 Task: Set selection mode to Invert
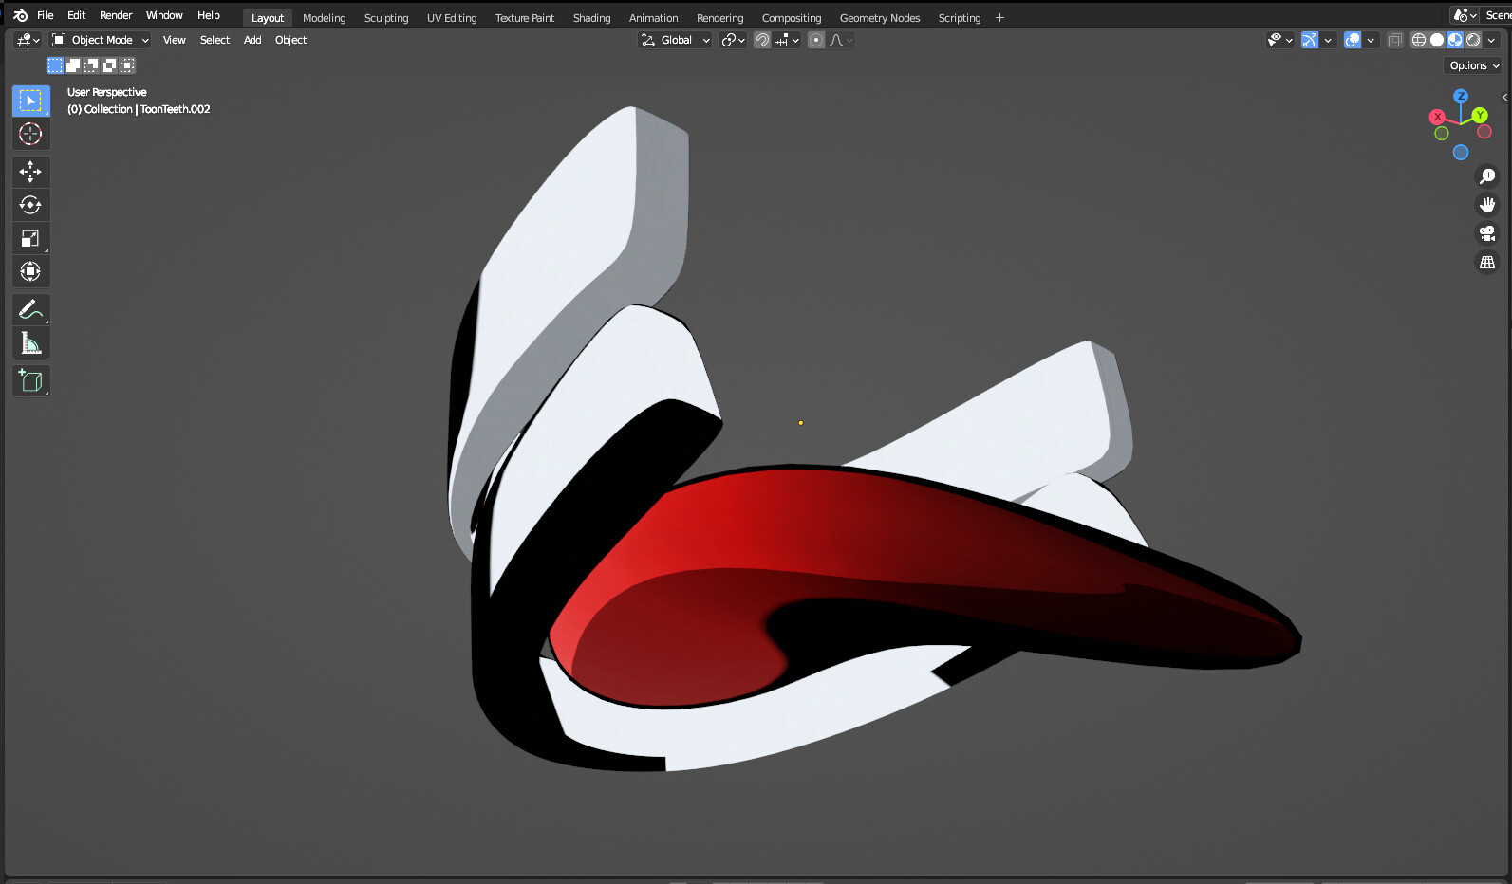click(x=109, y=65)
